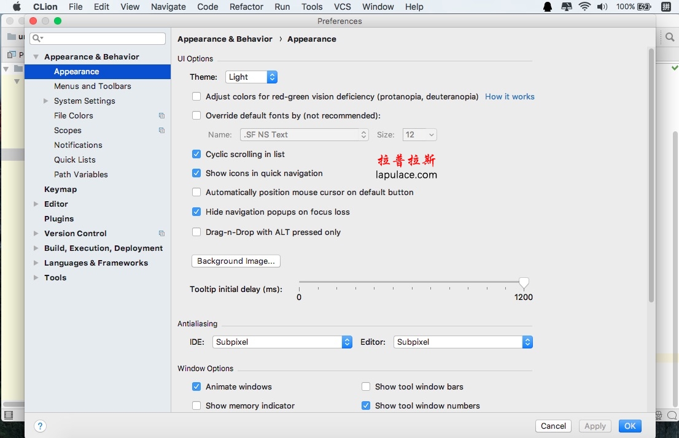Click the help question mark button
The width and height of the screenshot is (679, 438).
(x=40, y=426)
